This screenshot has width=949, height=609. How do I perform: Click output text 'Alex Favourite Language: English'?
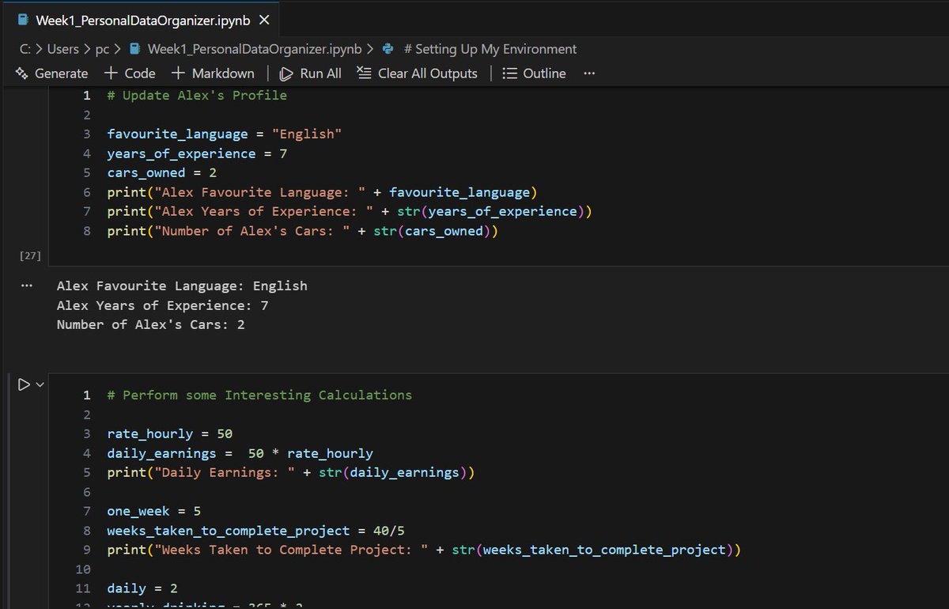[x=182, y=286]
